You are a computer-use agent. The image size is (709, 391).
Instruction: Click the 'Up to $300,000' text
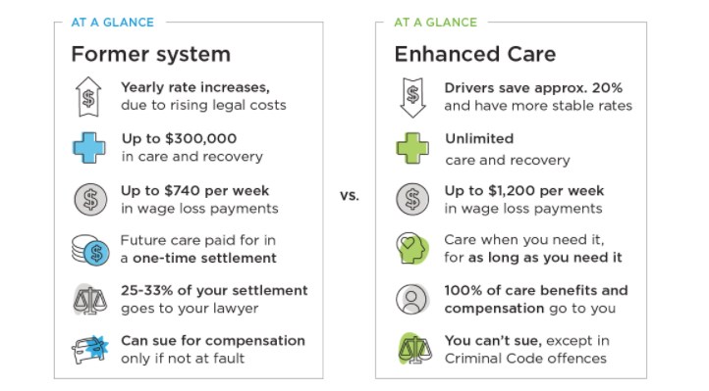click(179, 138)
